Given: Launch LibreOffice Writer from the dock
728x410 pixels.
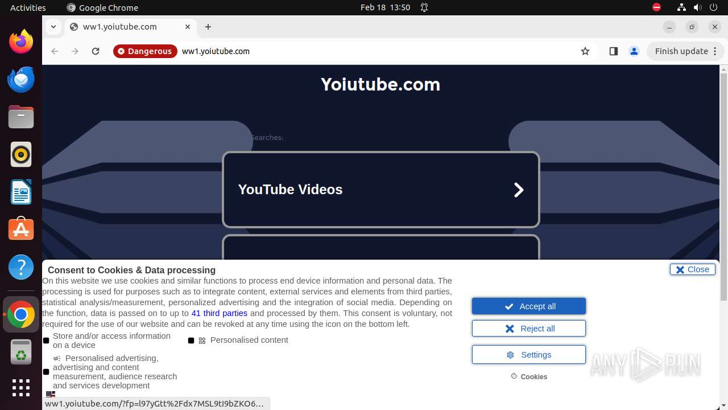Looking at the screenshot, I should [21, 192].
